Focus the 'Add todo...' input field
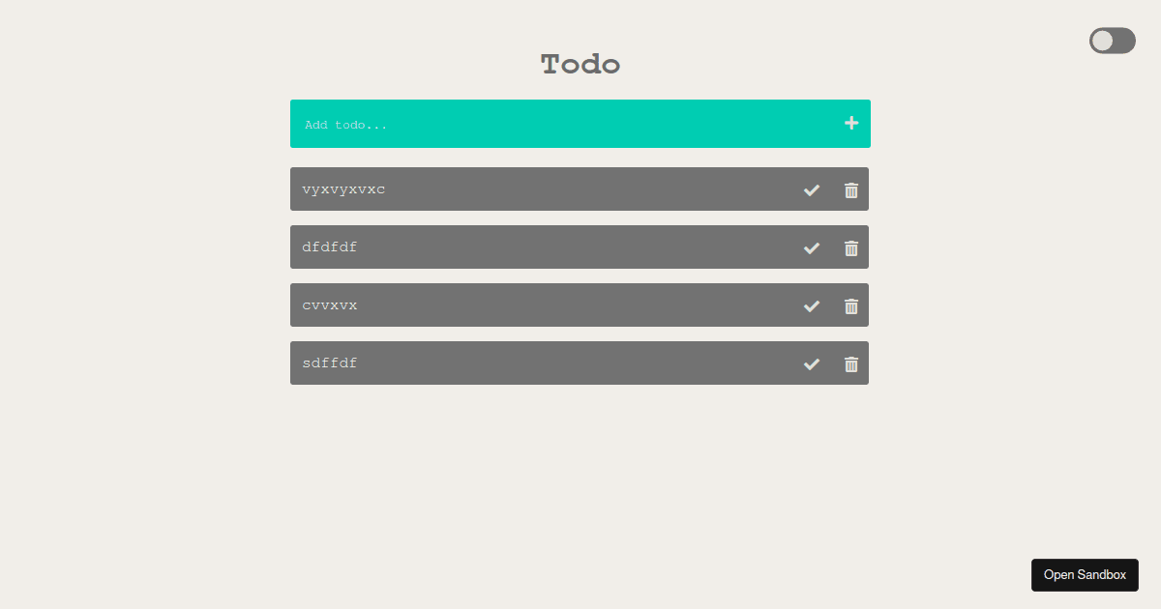The height and width of the screenshot is (609, 1161). point(566,124)
